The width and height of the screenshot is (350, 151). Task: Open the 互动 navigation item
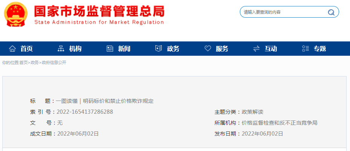(x=271, y=49)
